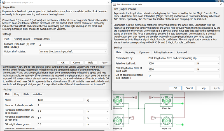224x131 pixels.
Task: Open the 'Parameterize by' dropdown
Action: tap(184, 58)
